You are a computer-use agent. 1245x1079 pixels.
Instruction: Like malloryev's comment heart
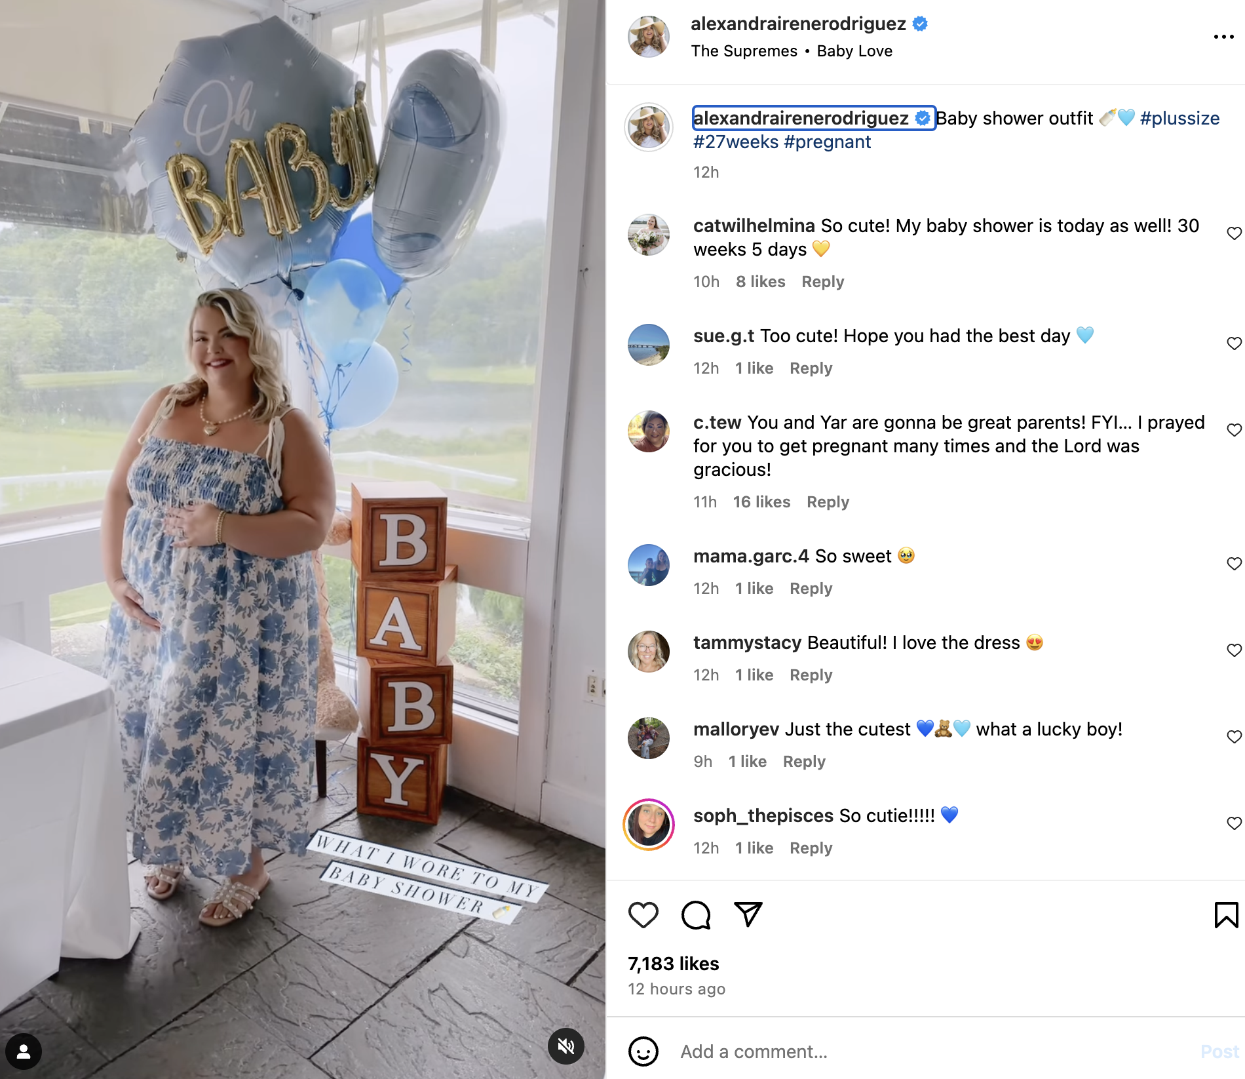(x=1234, y=737)
